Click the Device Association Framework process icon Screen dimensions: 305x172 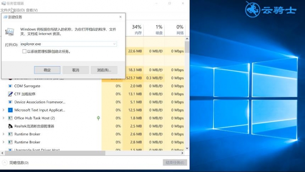(10, 102)
